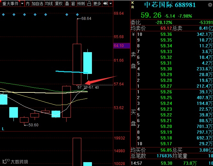Click the tall red volume bar near 19932
The width and height of the screenshot is (213, 166).
(x=77, y=152)
